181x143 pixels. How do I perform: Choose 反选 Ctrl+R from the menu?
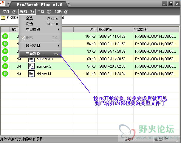coord(40,24)
